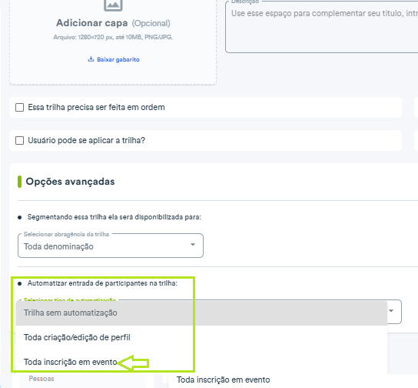Click the automation type dropdown arrow
The image size is (418, 388).
pyautogui.click(x=391, y=310)
